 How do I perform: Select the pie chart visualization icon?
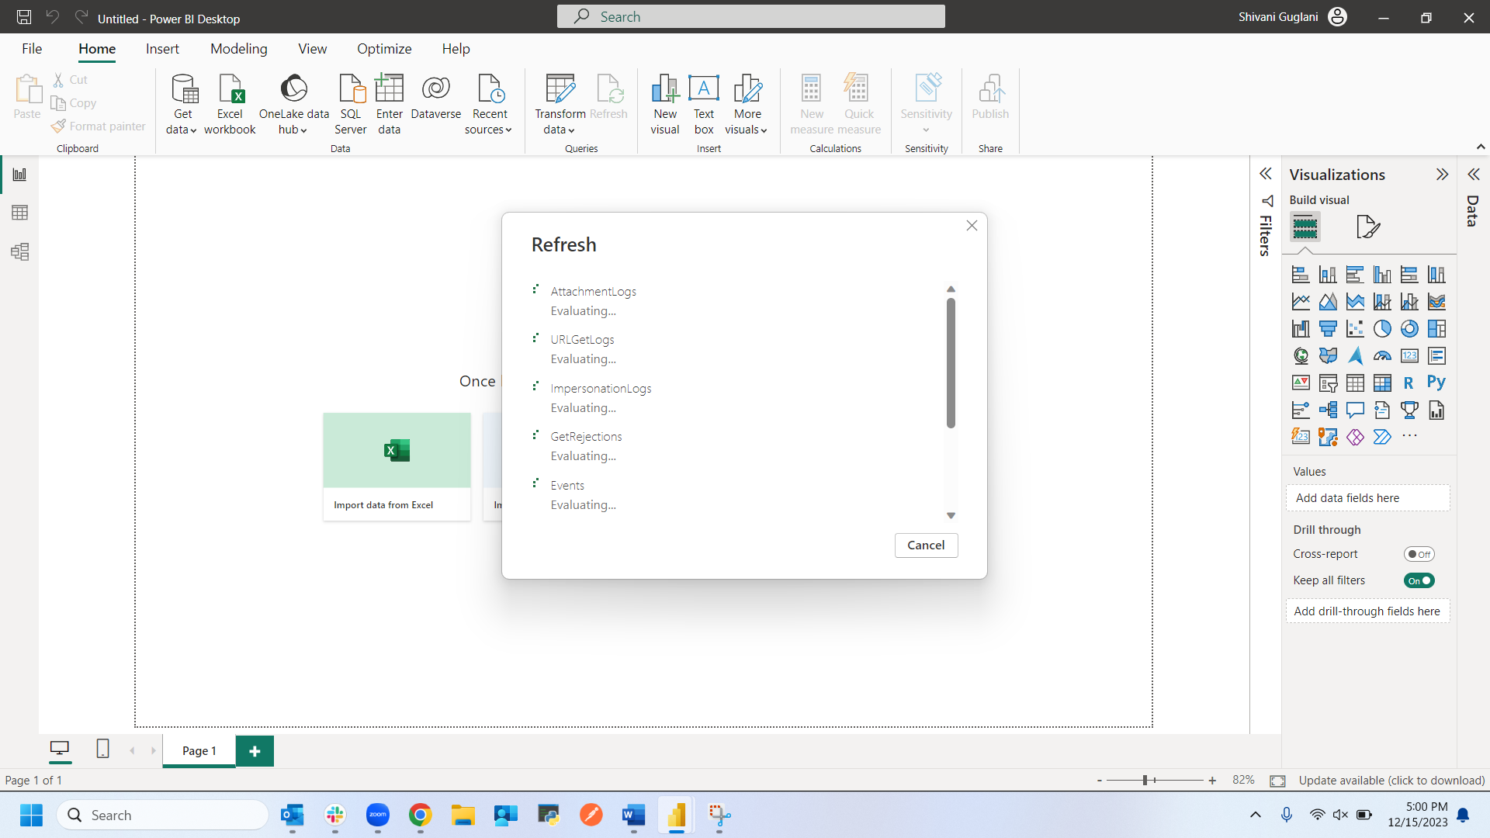click(1382, 329)
